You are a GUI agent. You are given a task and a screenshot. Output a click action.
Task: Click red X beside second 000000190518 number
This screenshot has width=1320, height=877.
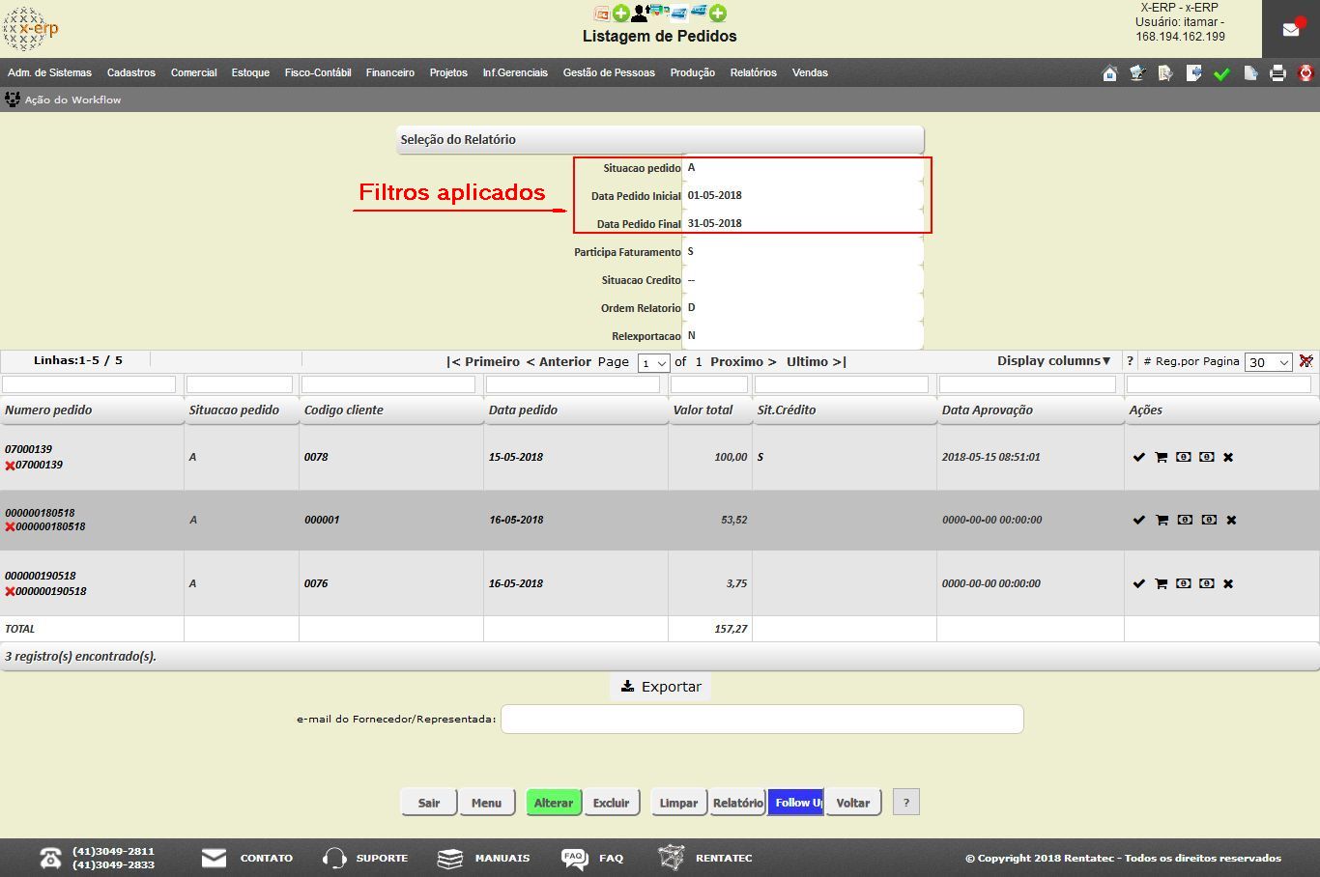click(10, 592)
